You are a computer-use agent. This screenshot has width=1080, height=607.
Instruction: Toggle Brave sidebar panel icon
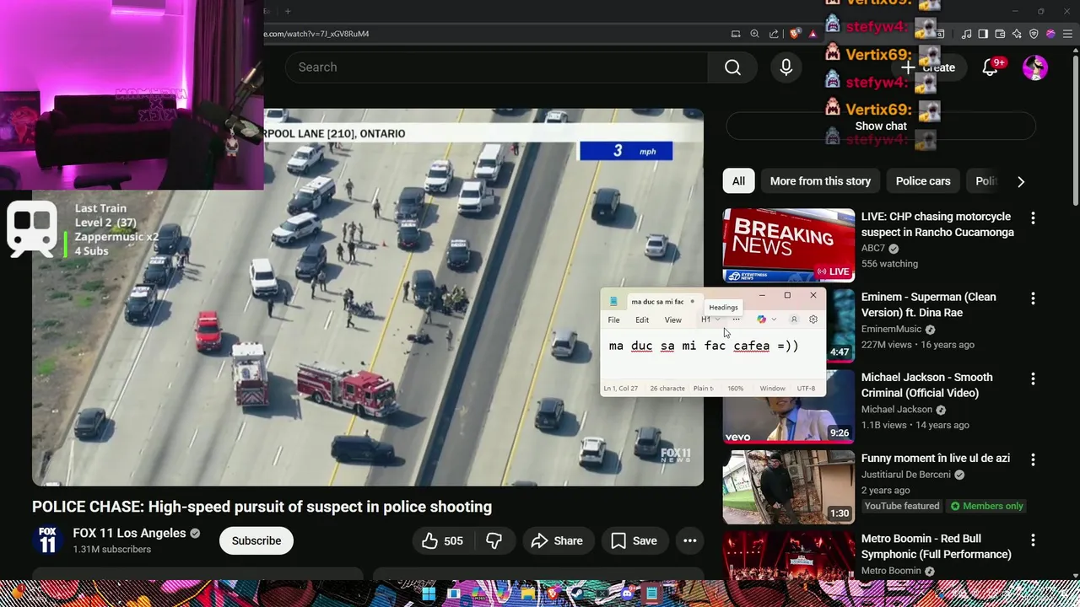click(x=983, y=34)
